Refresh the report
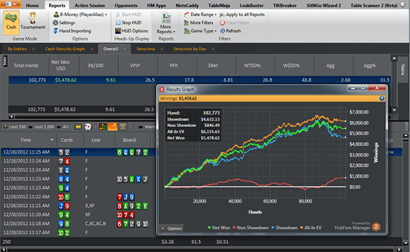 click(x=230, y=31)
